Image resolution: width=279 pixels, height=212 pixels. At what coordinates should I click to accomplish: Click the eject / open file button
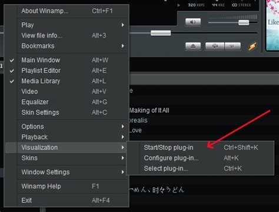pos(193,46)
